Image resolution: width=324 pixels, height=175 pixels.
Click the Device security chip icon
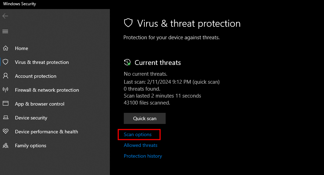tap(6, 118)
